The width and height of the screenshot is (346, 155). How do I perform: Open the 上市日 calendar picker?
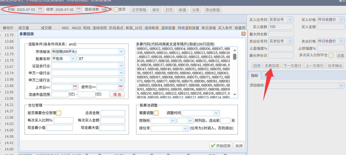(75, 87)
